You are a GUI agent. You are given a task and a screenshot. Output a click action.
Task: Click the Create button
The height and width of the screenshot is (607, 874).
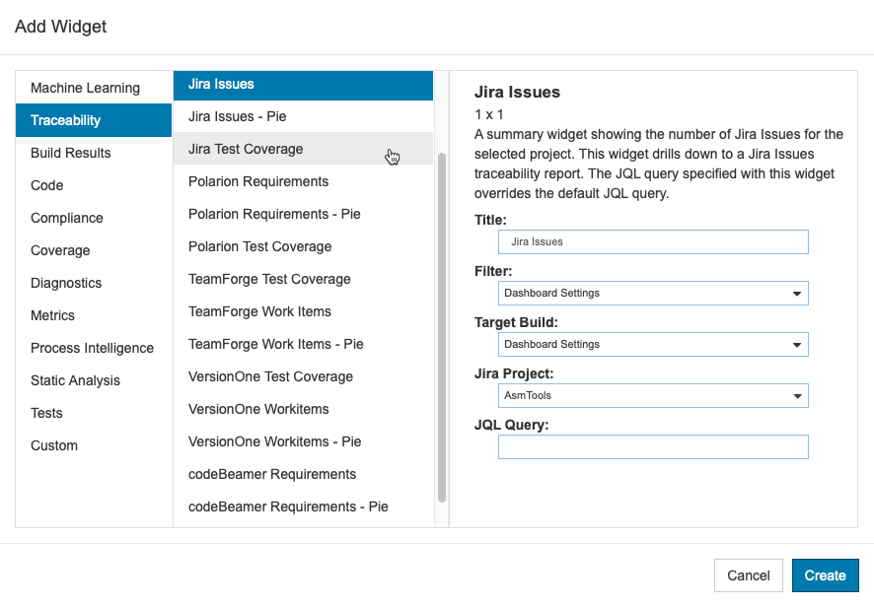pos(825,575)
